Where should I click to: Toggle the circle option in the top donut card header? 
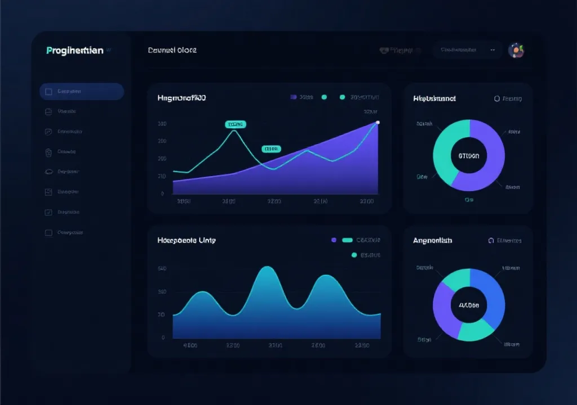[x=497, y=98]
